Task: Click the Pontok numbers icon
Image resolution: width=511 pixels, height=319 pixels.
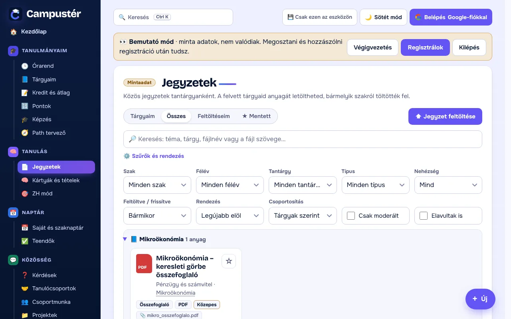Action: (25, 106)
